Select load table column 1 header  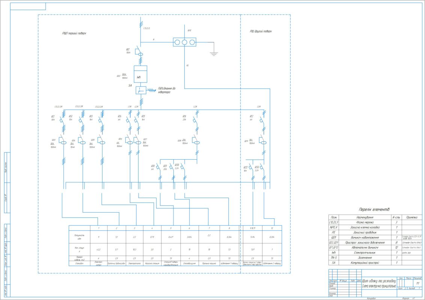pos(99,228)
